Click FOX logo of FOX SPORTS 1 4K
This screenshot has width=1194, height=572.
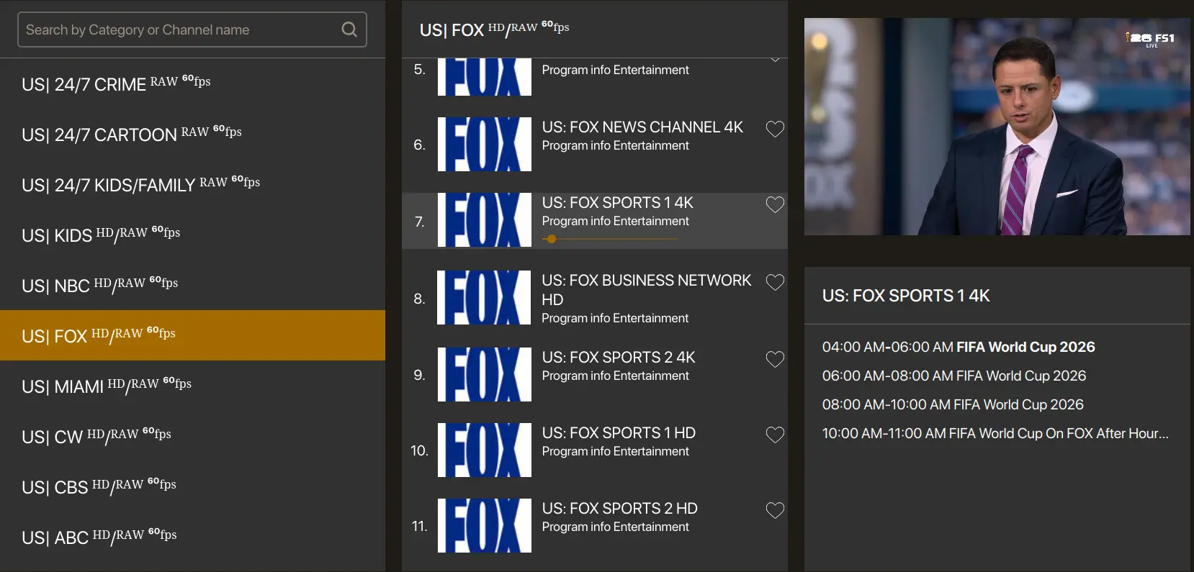[485, 219]
